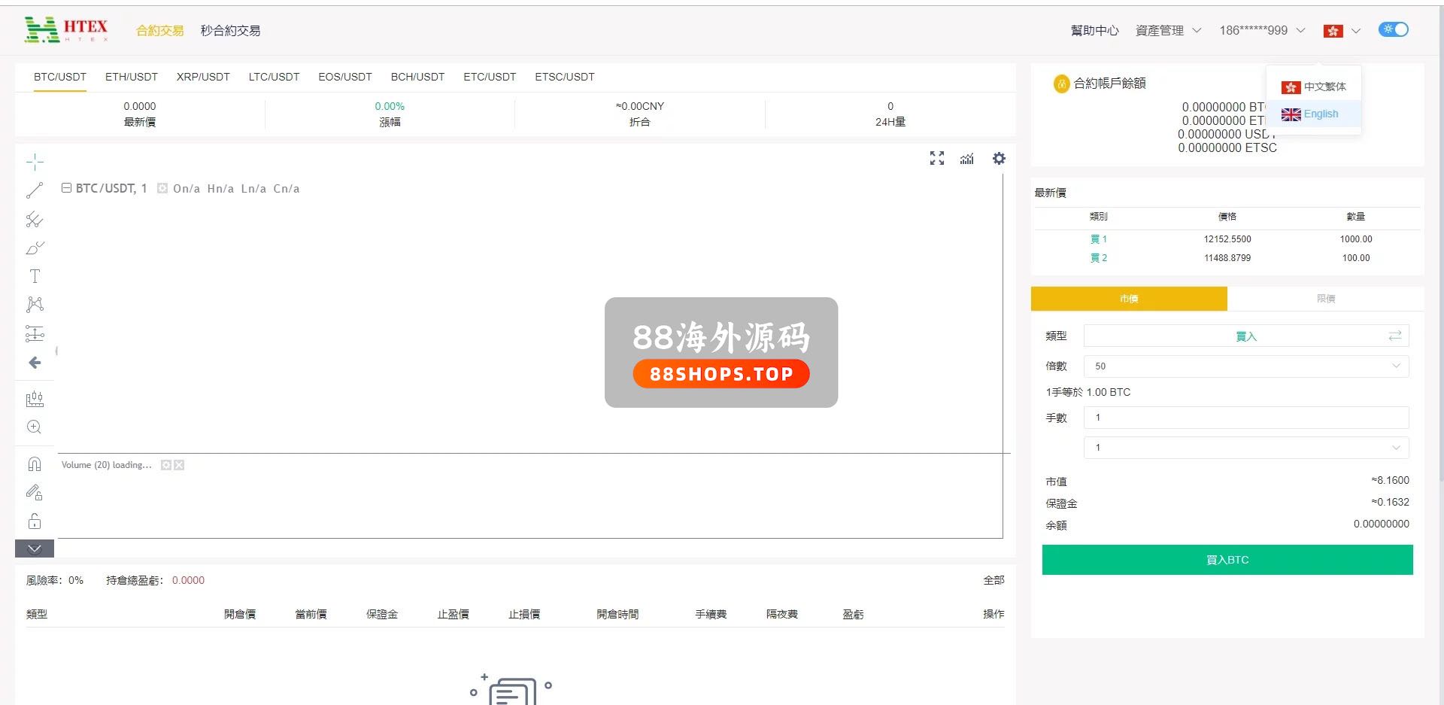Viewport: 1444px width, 705px height.
Task: Switch to the ETH/USDT tab
Action: (x=132, y=77)
